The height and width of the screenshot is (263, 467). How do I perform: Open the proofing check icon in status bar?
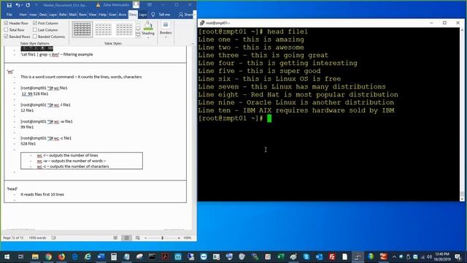[x=53, y=238]
